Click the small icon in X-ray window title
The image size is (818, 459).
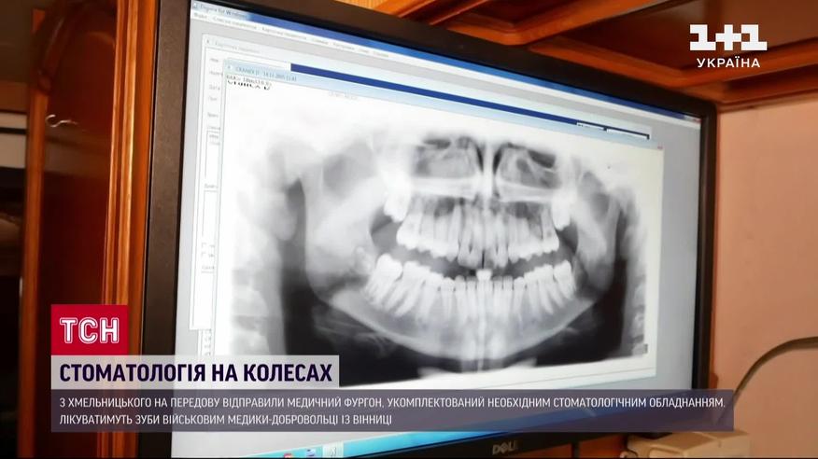point(232,67)
